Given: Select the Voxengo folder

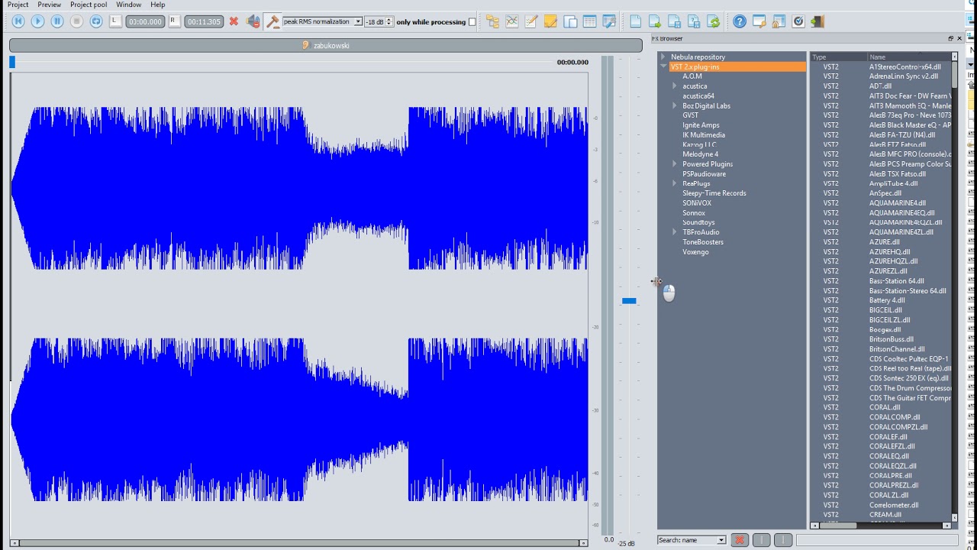Looking at the screenshot, I should pyautogui.click(x=695, y=252).
